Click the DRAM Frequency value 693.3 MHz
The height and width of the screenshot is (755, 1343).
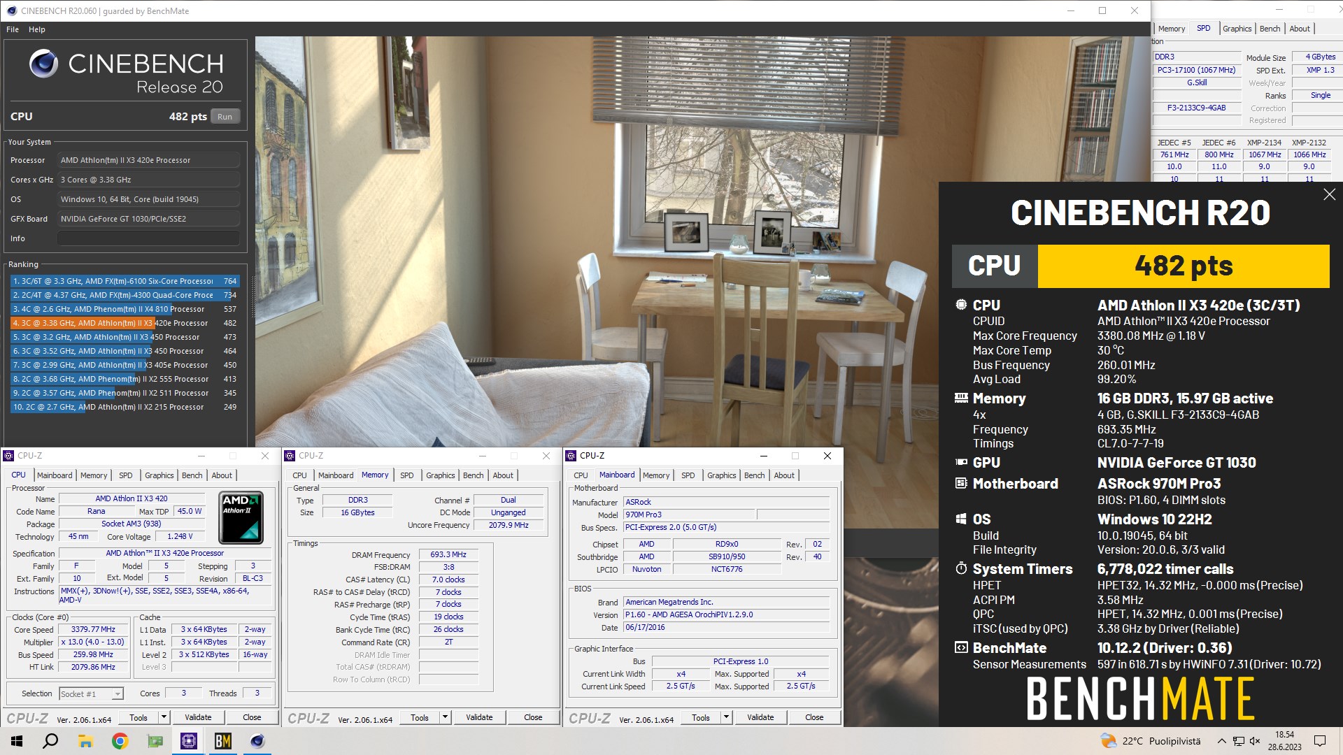448,554
